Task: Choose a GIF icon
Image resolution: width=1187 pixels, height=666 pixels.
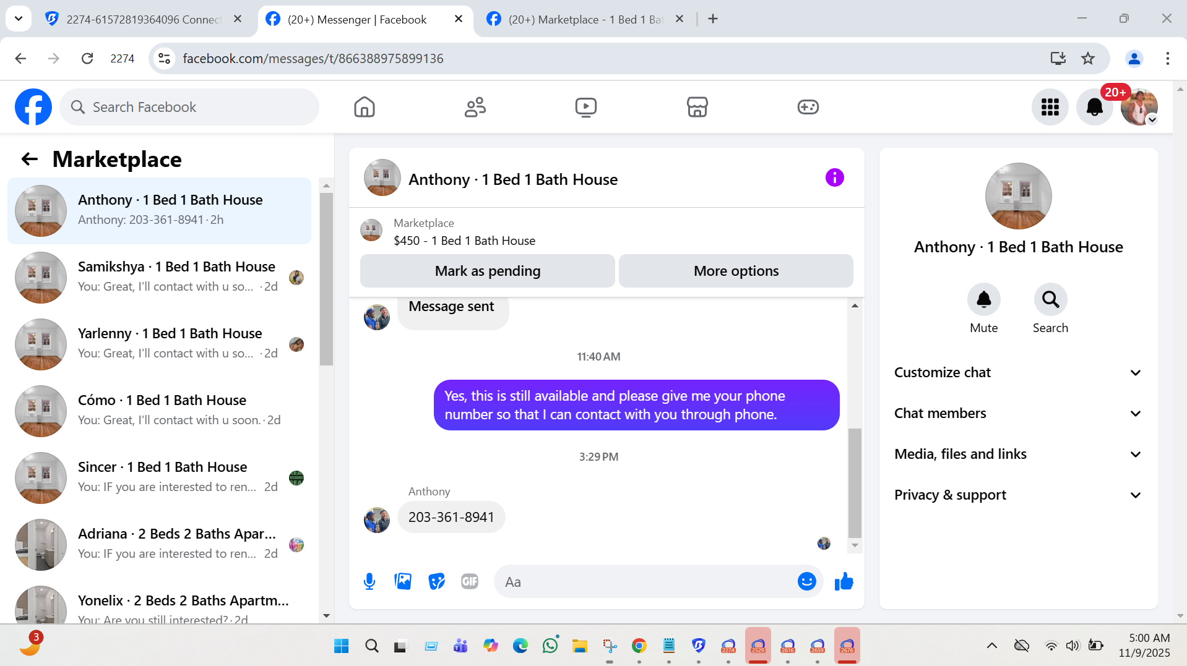Action: click(x=470, y=581)
